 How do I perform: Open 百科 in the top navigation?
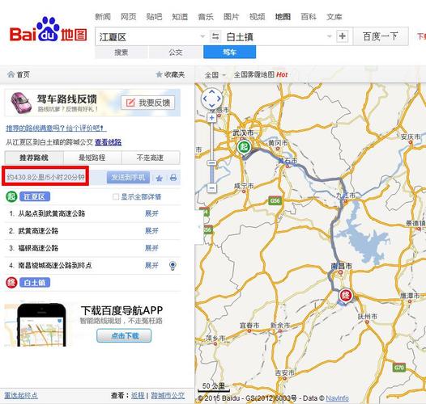(309, 17)
